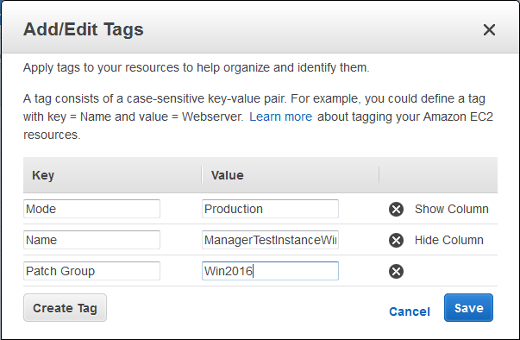The image size is (520, 340).
Task: Hide Column for the Name tag
Action: [x=448, y=240]
